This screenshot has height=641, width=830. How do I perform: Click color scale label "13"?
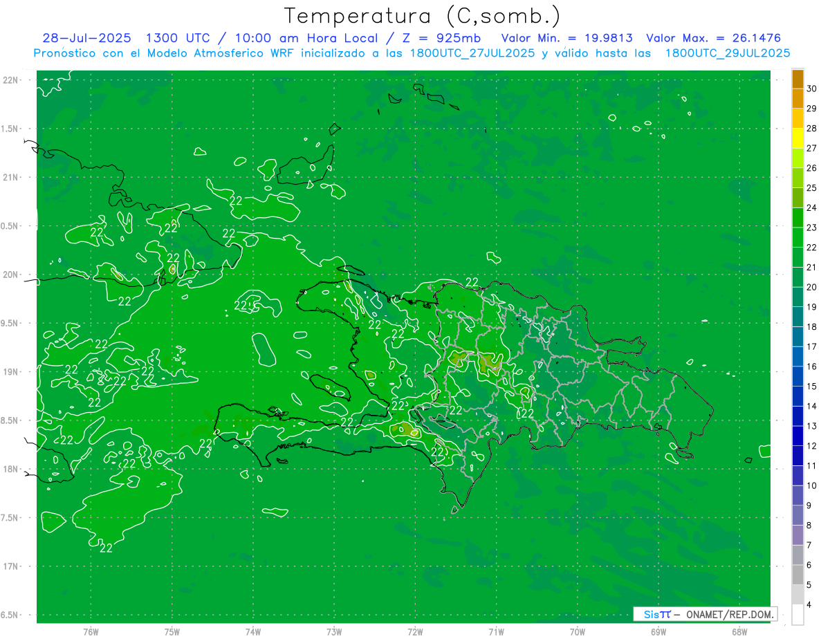coord(811,426)
